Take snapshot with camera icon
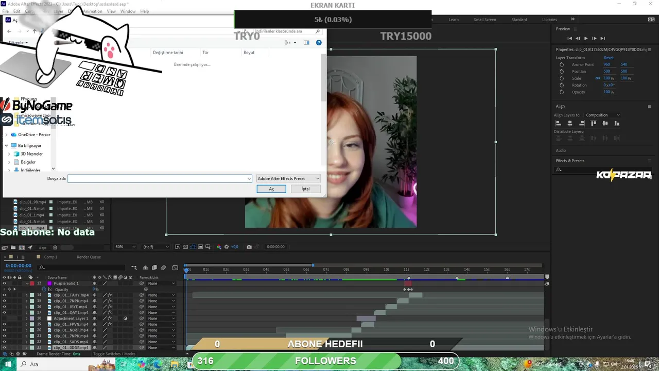659x371 pixels. pos(249,247)
